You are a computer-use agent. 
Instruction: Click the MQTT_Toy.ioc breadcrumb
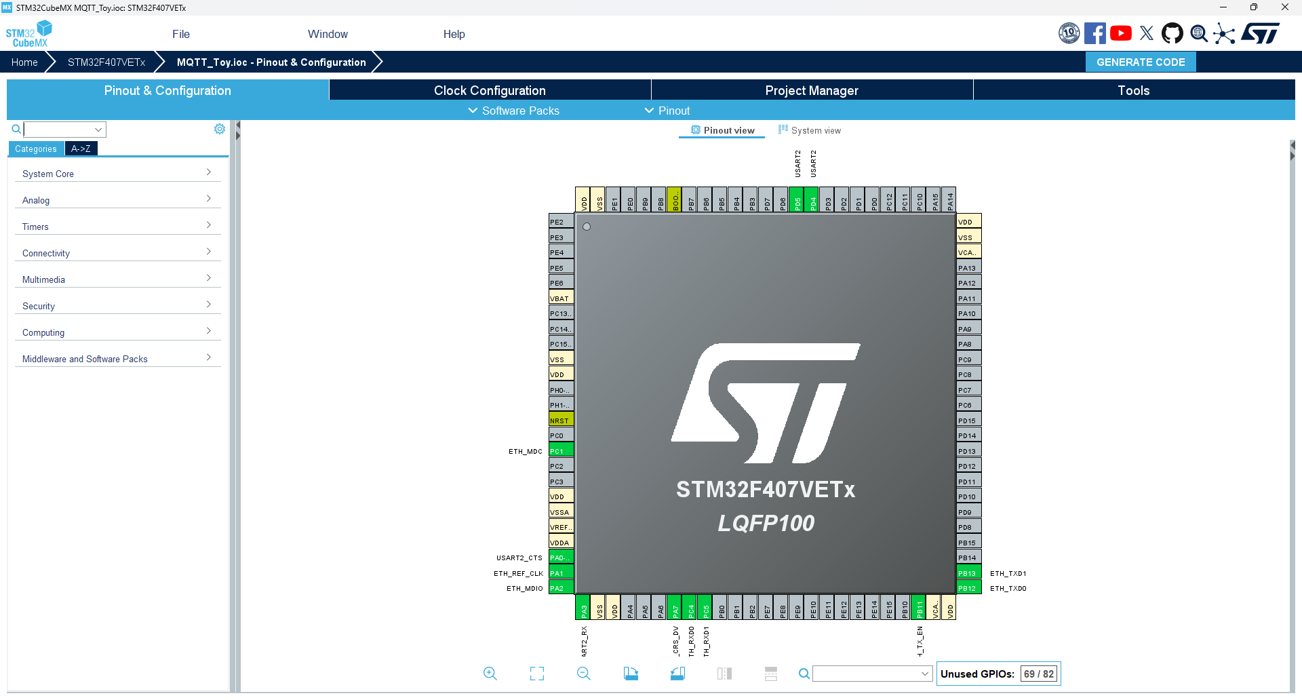click(x=271, y=62)
